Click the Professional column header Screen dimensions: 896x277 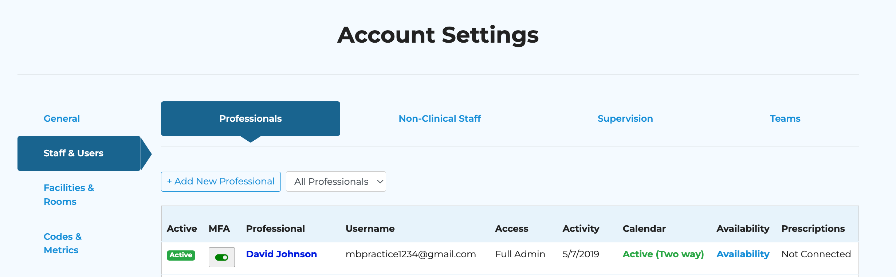pos(275,229)
